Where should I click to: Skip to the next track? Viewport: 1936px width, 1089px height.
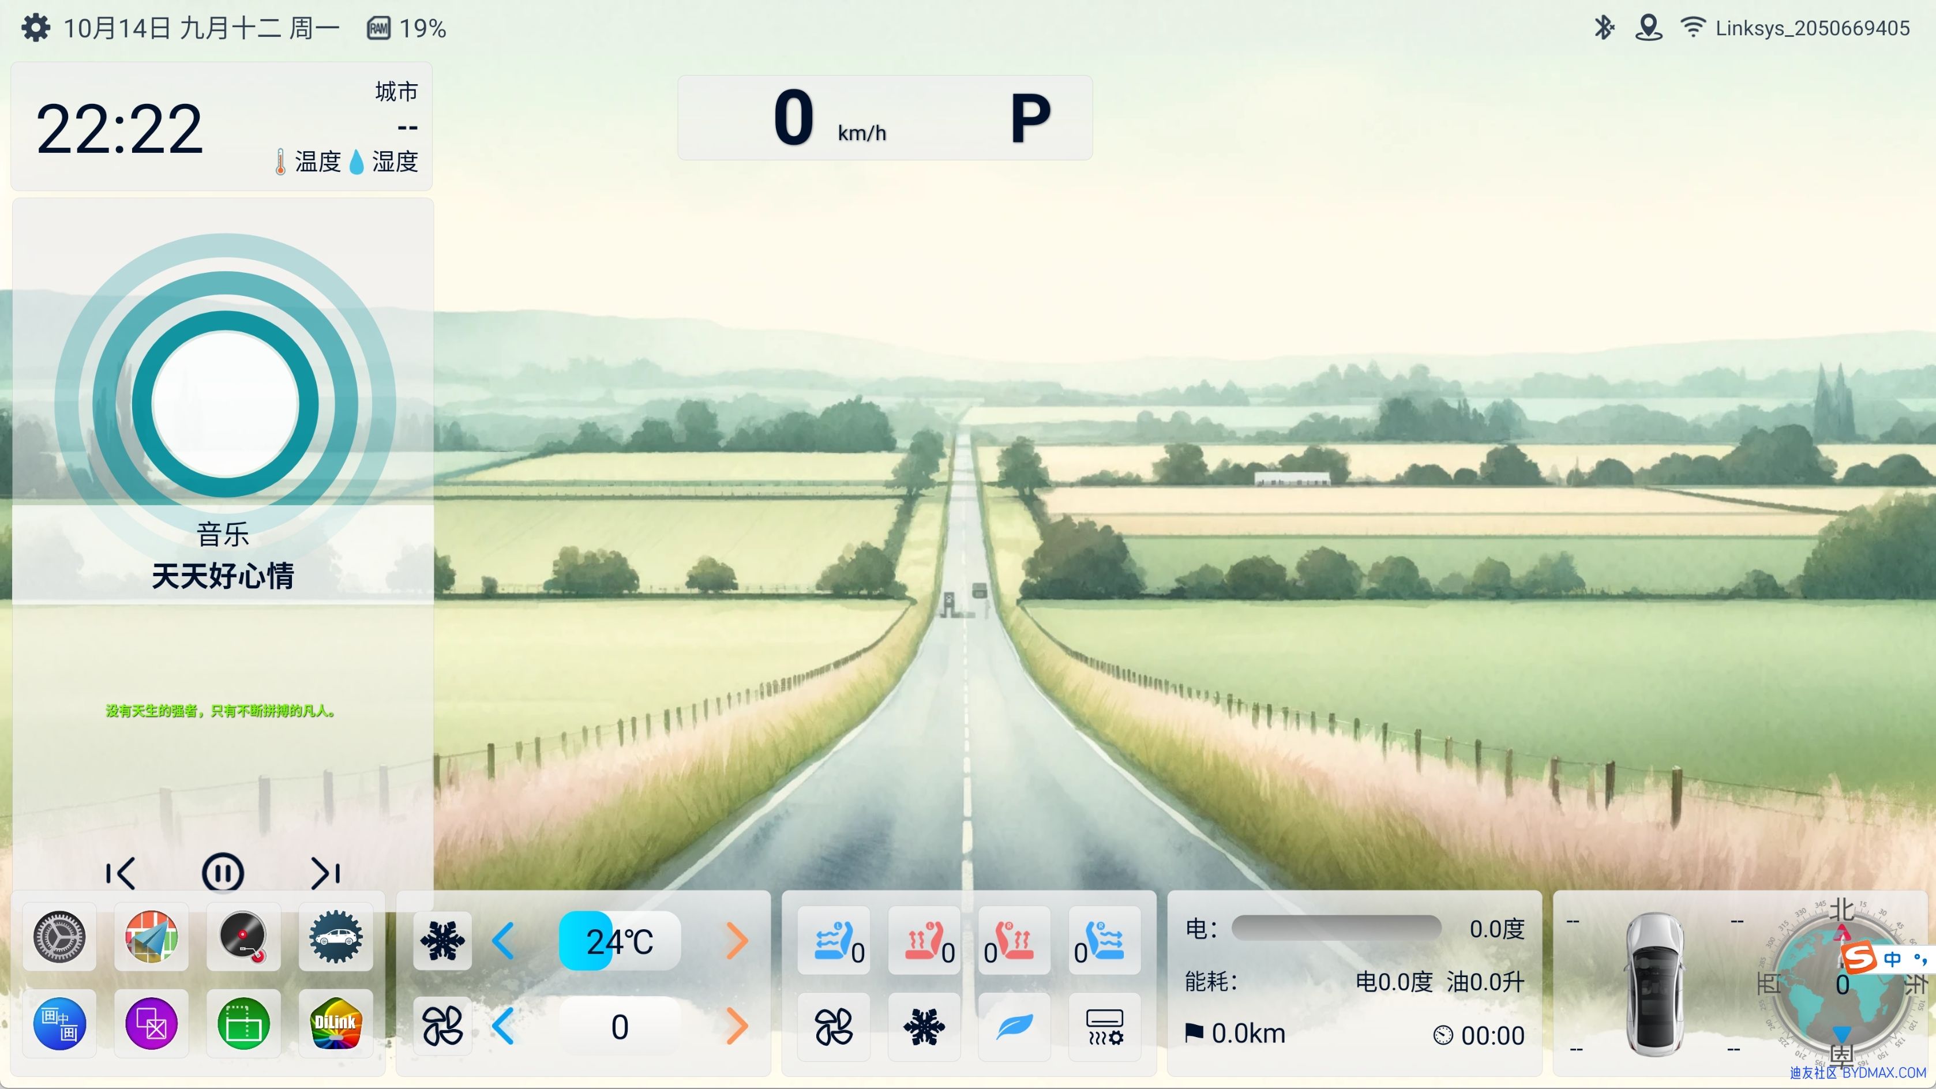point(325,873)
